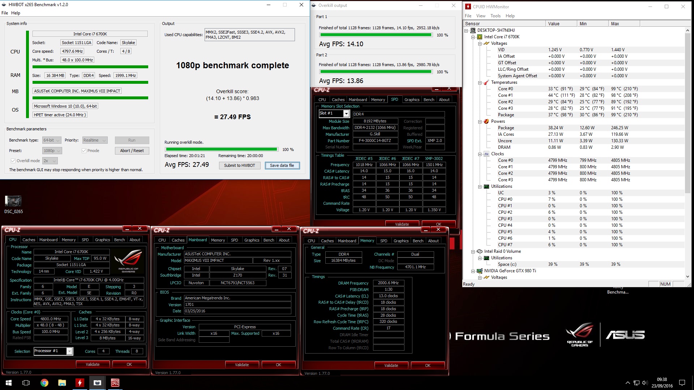
Task: Toggle Overkill mode checkbox
Action: 13,161
